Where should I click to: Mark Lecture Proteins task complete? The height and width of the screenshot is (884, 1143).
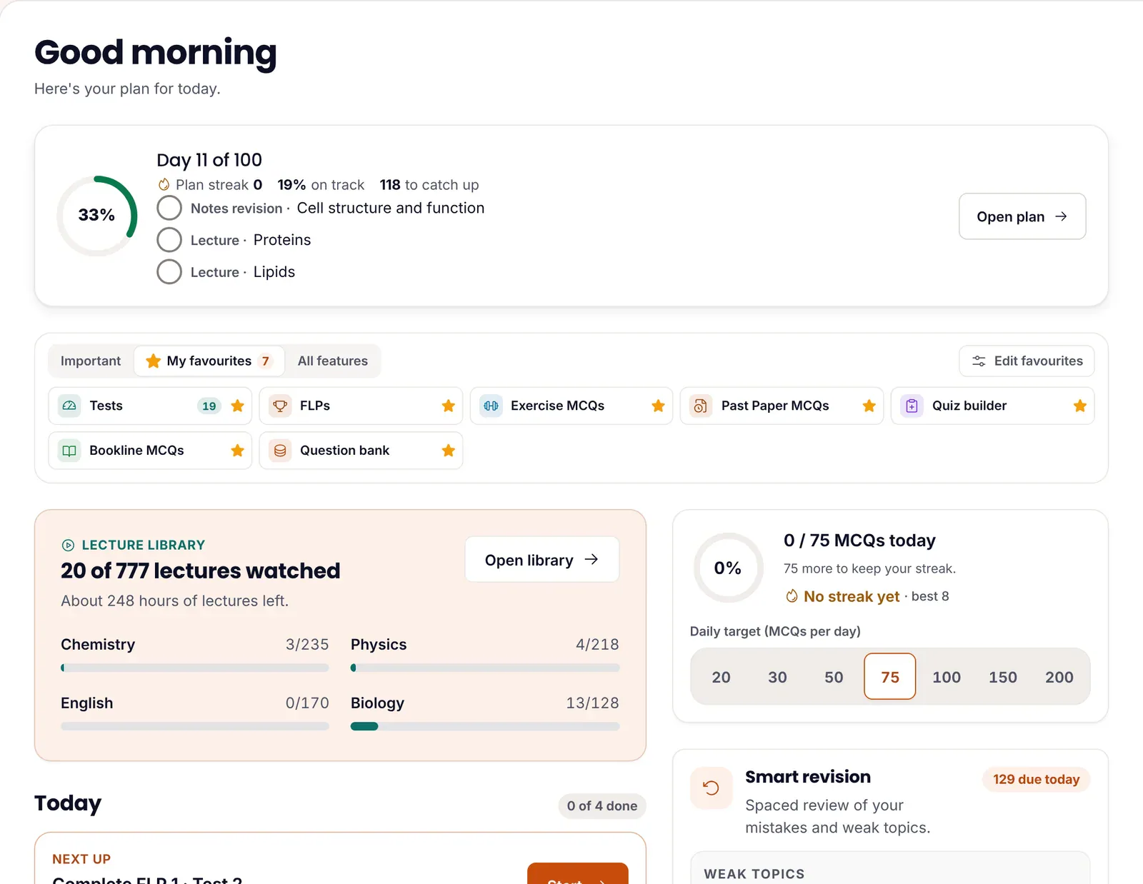(x=169, y=240)
